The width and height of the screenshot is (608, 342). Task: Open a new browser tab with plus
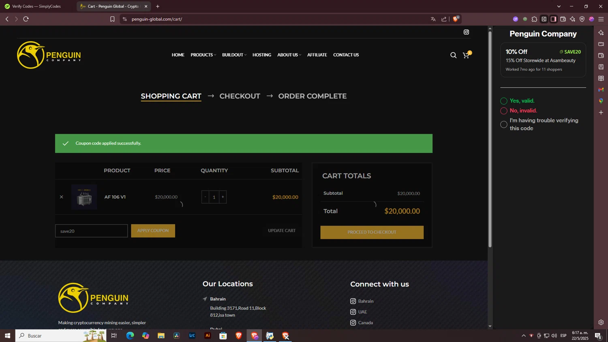(158, 6)
